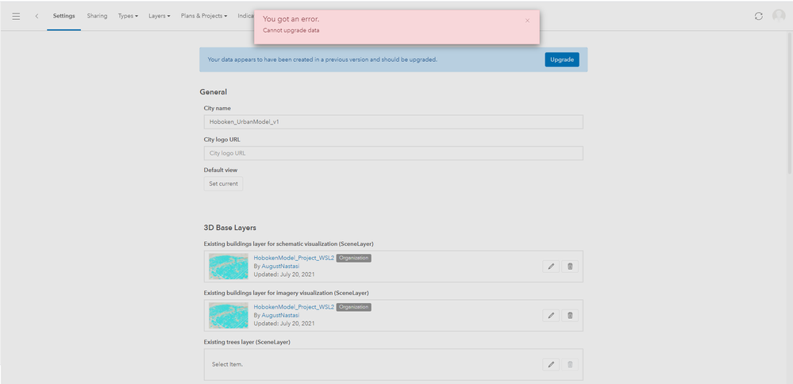This screenshot has height=384, width=793.
Task: Expand the Plans & Projects dropdown
Action: pyautogui.click(x=203, y=16)
